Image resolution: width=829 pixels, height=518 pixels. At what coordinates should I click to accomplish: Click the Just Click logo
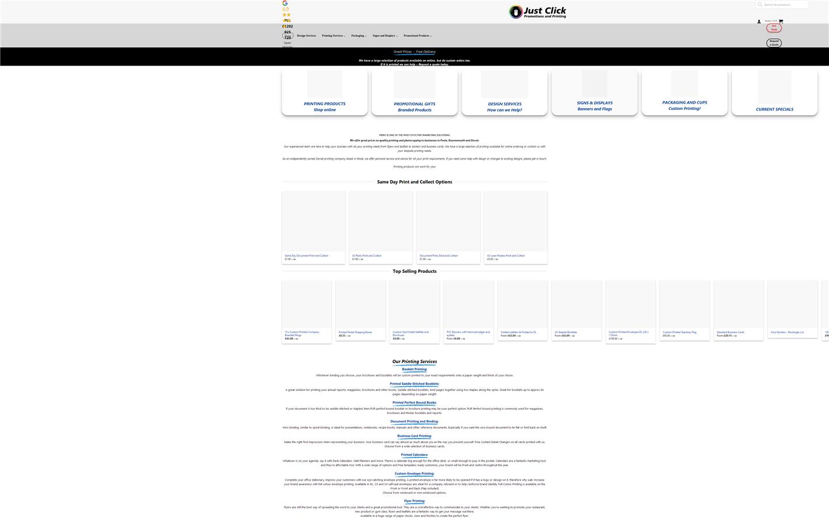(537, 12)
